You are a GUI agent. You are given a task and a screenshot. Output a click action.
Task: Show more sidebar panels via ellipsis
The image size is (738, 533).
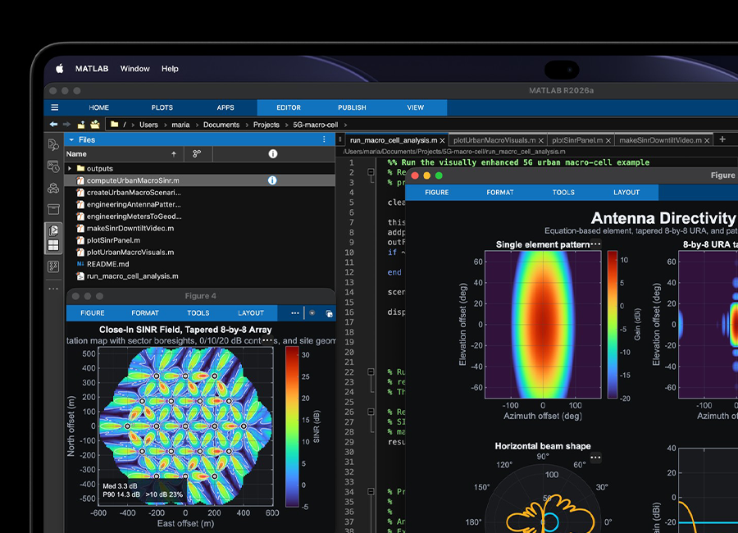click(53, 288)
